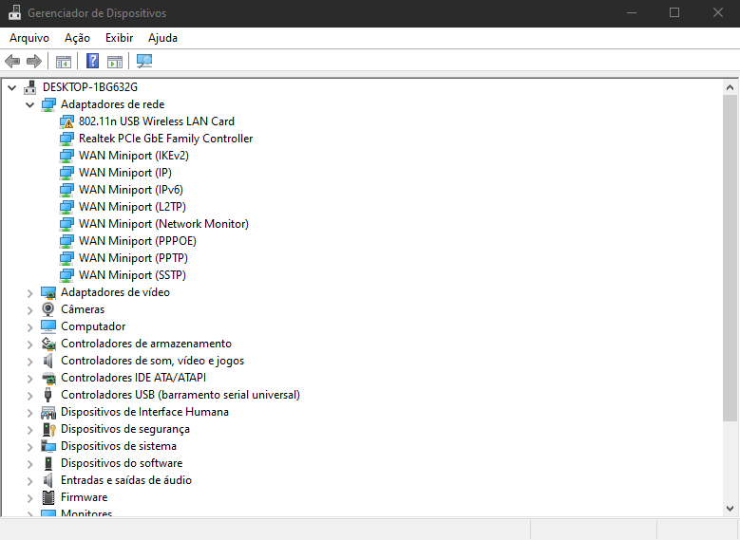Select 802.11n USB Wireless LAN Card text

(x=156, y=121)
